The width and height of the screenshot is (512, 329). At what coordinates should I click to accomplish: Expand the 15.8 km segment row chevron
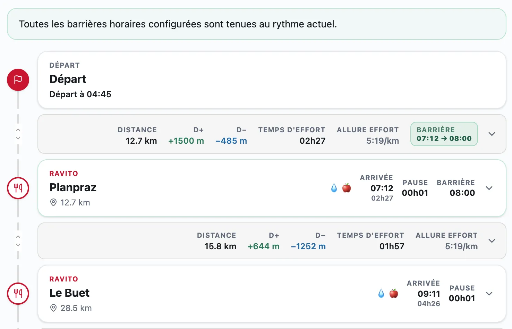coord(492,241)
